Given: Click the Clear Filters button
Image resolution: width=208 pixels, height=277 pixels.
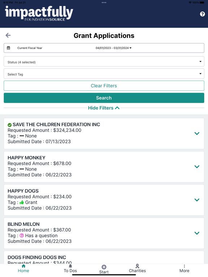Looking at the screenshot, I should (x=104, y=86).
